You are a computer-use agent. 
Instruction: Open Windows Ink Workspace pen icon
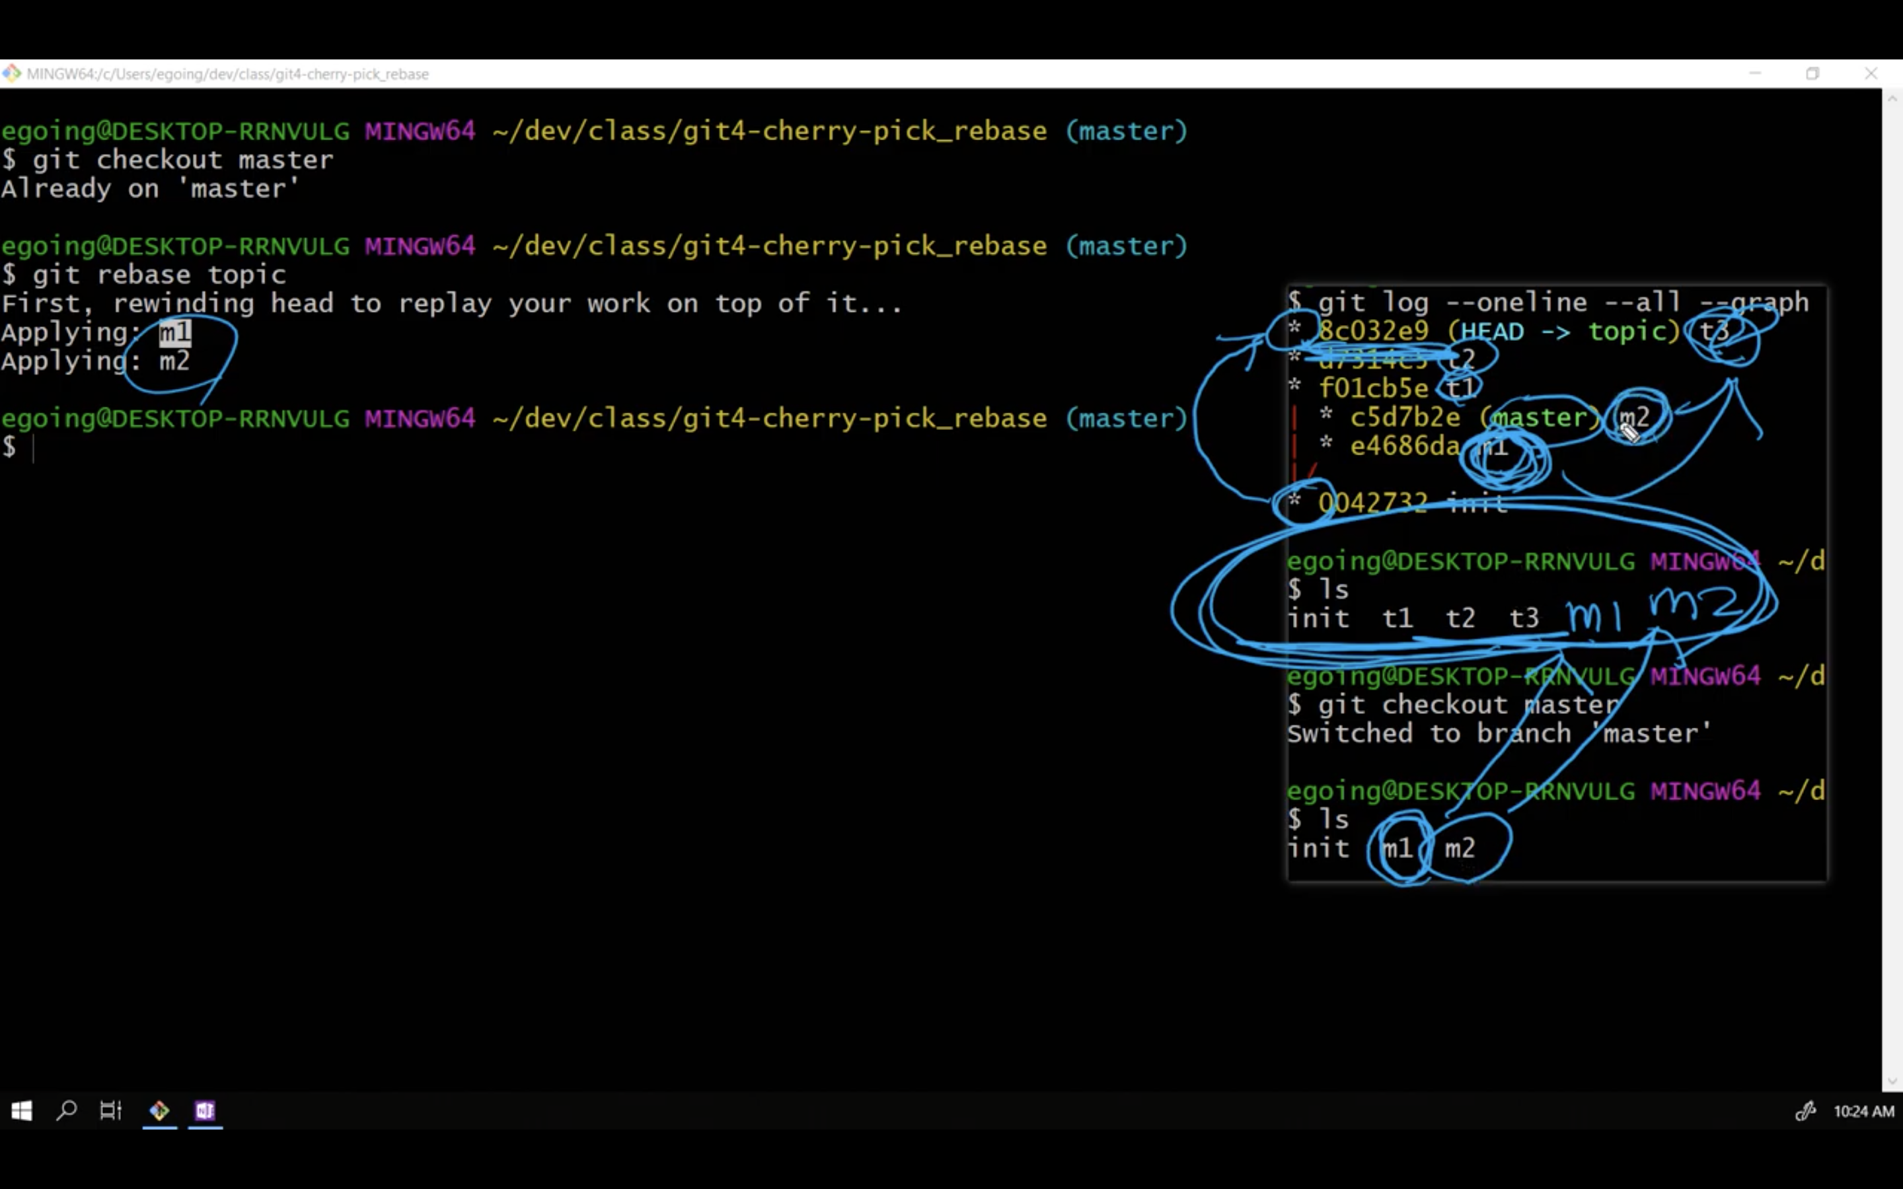(x=1805, y=1110)
